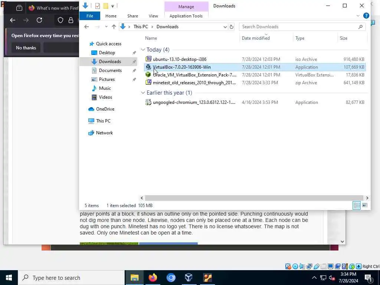
Task: Reload the page in Firefox window
Action: [x=39, y=20]
